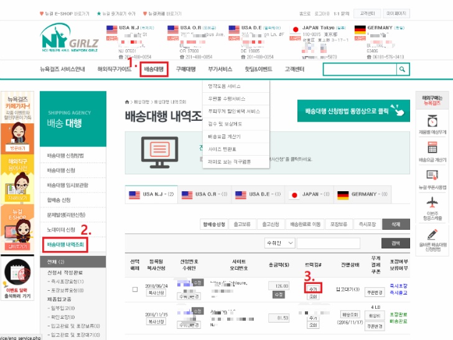Open 해외직구가이드 main menu
Viewport: 453px width, 340px height.
pyautogui.click(x=114, y=69)
